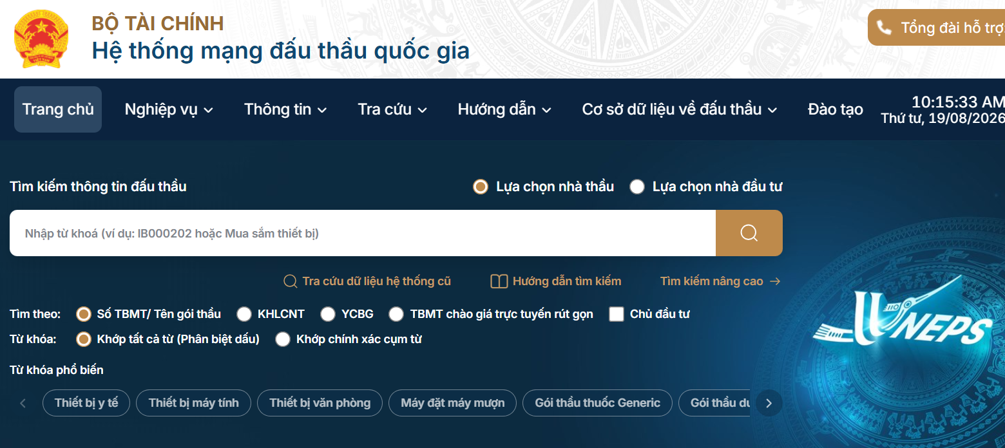Screen dimensions: 1005x448
Task: Click the Gói thầu thuốc Generic keyword chip
Action: click(x=597, y=403)
